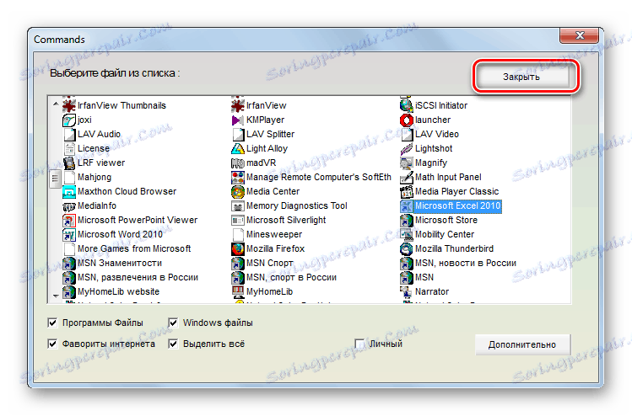Select the launcher icon

pos(407,120)
